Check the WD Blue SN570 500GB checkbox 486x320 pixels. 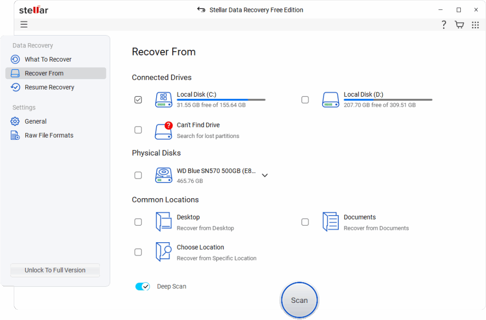click(138, 175)
